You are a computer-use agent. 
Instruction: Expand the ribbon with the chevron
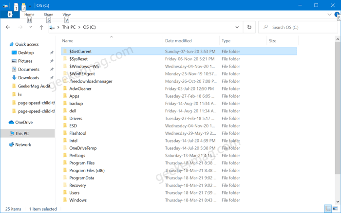point(329,14)
